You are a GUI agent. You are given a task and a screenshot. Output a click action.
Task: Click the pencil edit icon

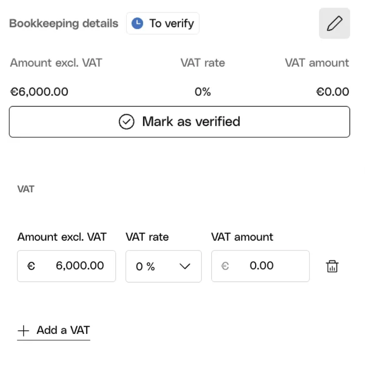334,24
